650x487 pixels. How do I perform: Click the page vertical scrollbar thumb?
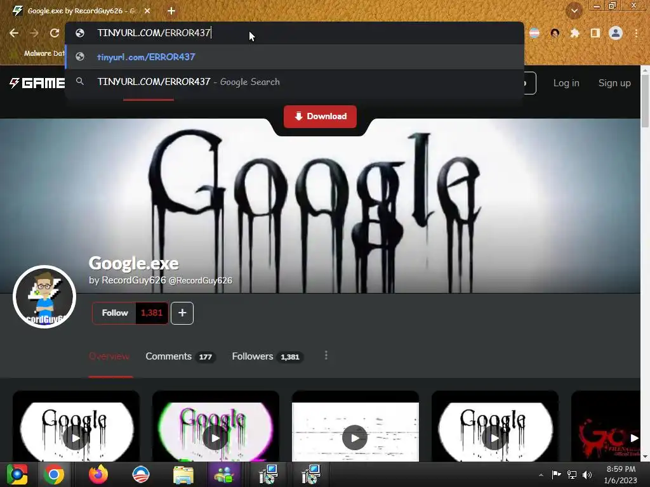[x=645, y=102]
